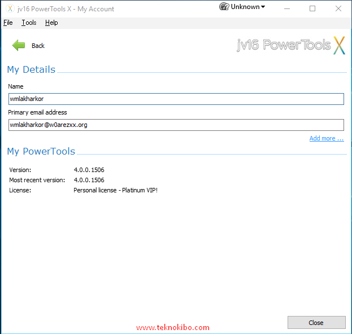Go back using the Back label
This screenshot has height=334, width=352.
(x=38, y=46)
